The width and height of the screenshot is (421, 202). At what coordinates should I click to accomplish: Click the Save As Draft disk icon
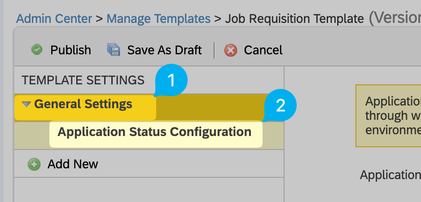pyautogui.click(x=114, y=50)
